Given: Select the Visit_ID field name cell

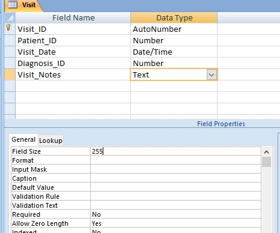Looking at the screenshot, I should pyautogui.click(x=73, y=29).
